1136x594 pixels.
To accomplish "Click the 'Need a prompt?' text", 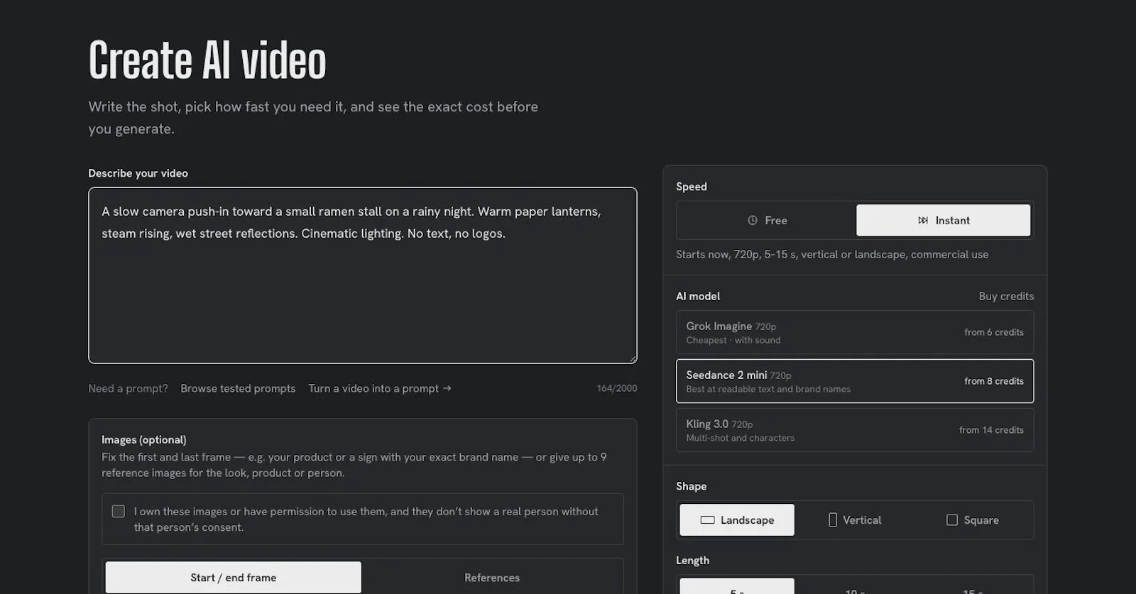I will 129,389.
